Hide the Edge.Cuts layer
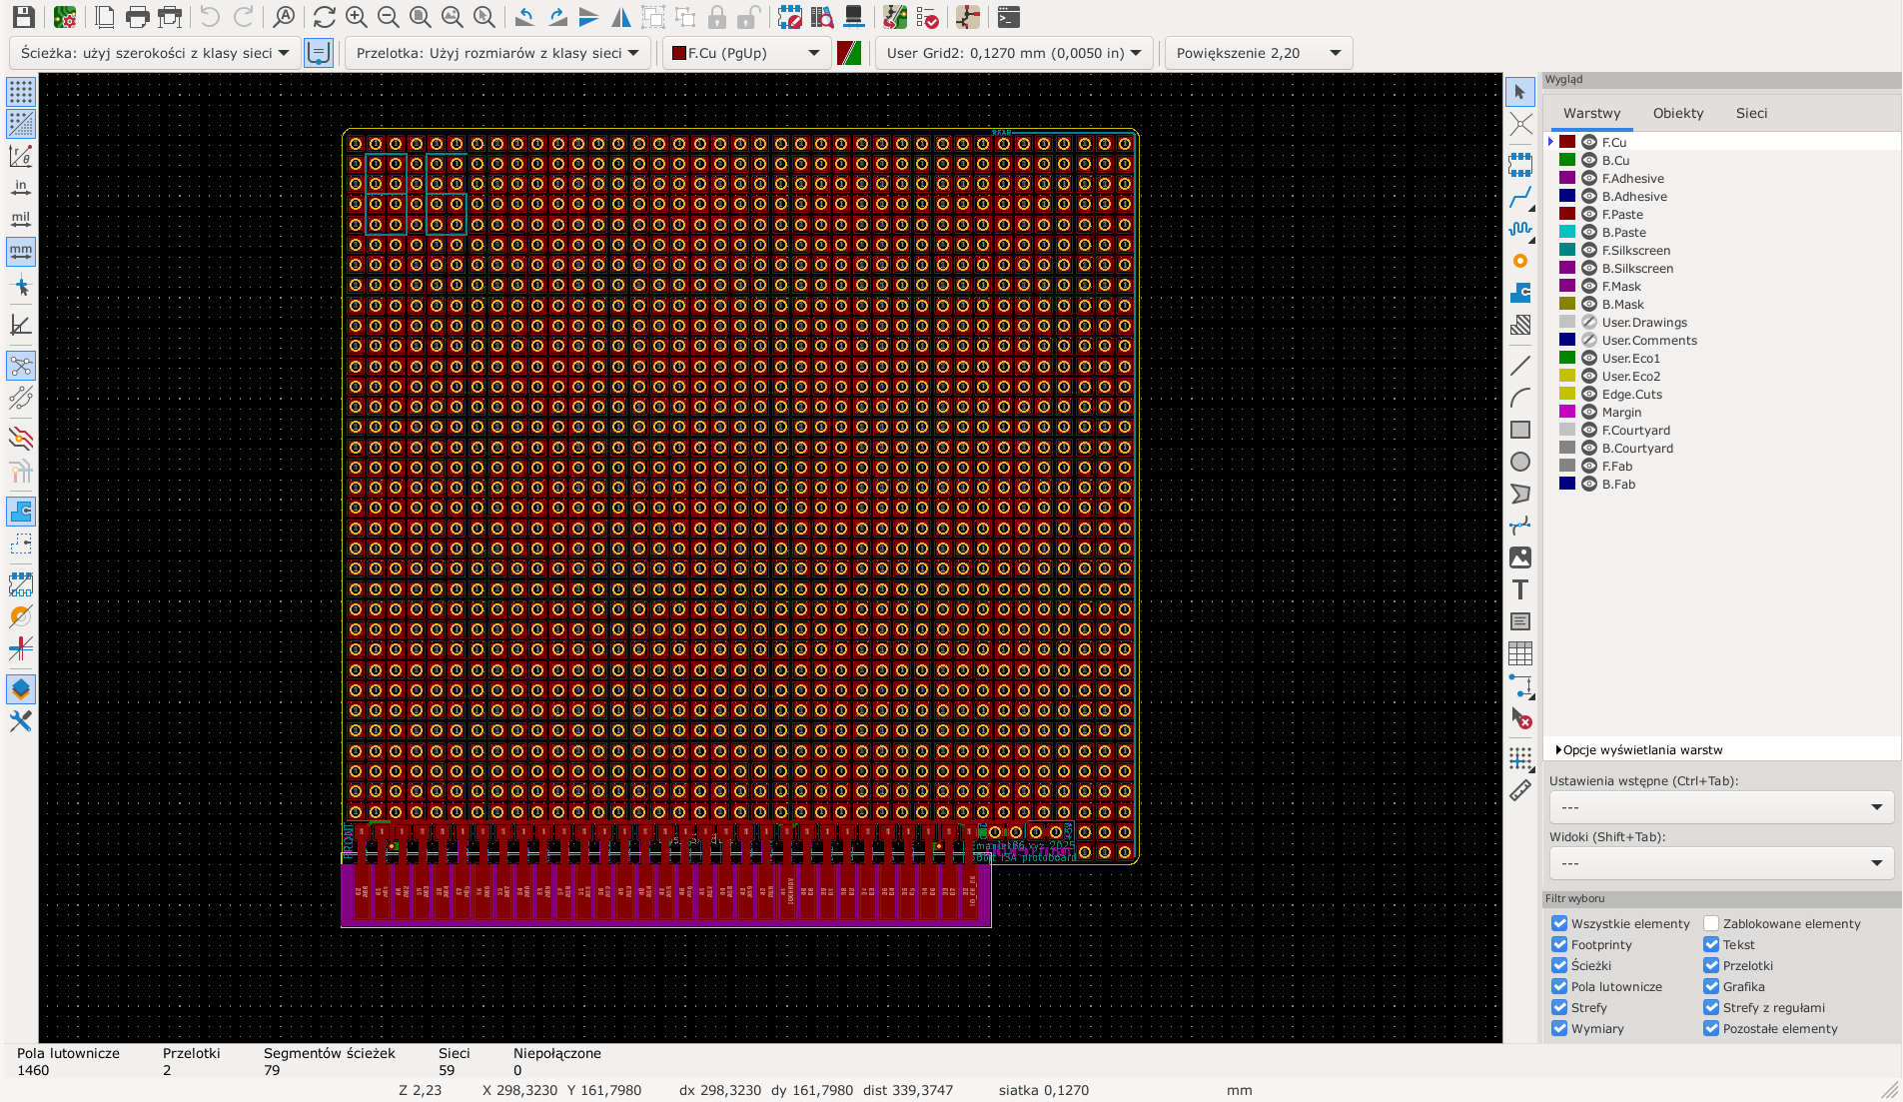Screen dimensions: 1903x1102 pyautogui.click(x=1588, y=394)
